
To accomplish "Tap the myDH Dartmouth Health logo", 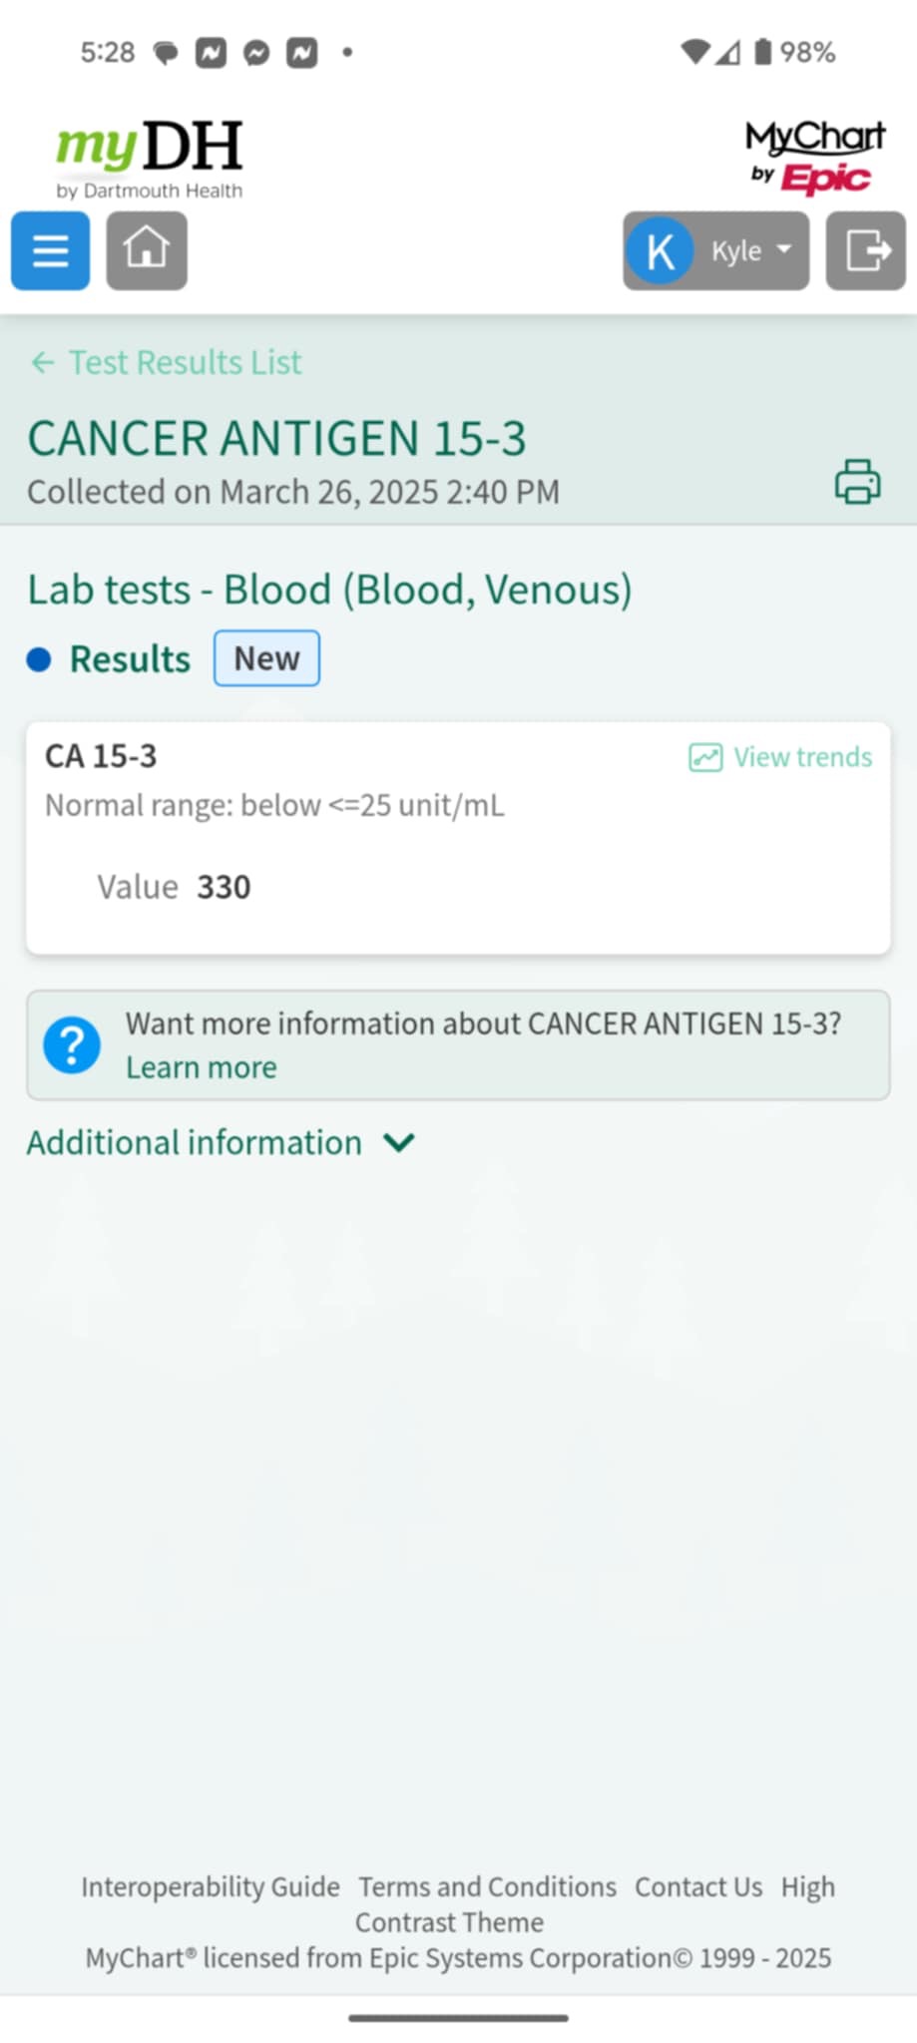I will [x=150, y=158].
